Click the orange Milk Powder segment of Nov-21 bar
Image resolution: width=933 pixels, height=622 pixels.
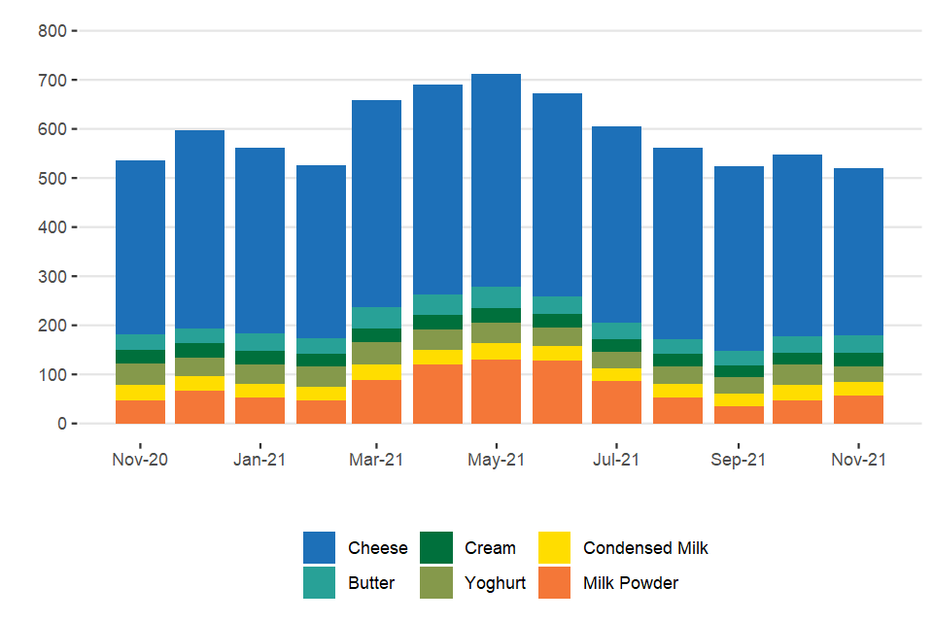tap(858, 409)
